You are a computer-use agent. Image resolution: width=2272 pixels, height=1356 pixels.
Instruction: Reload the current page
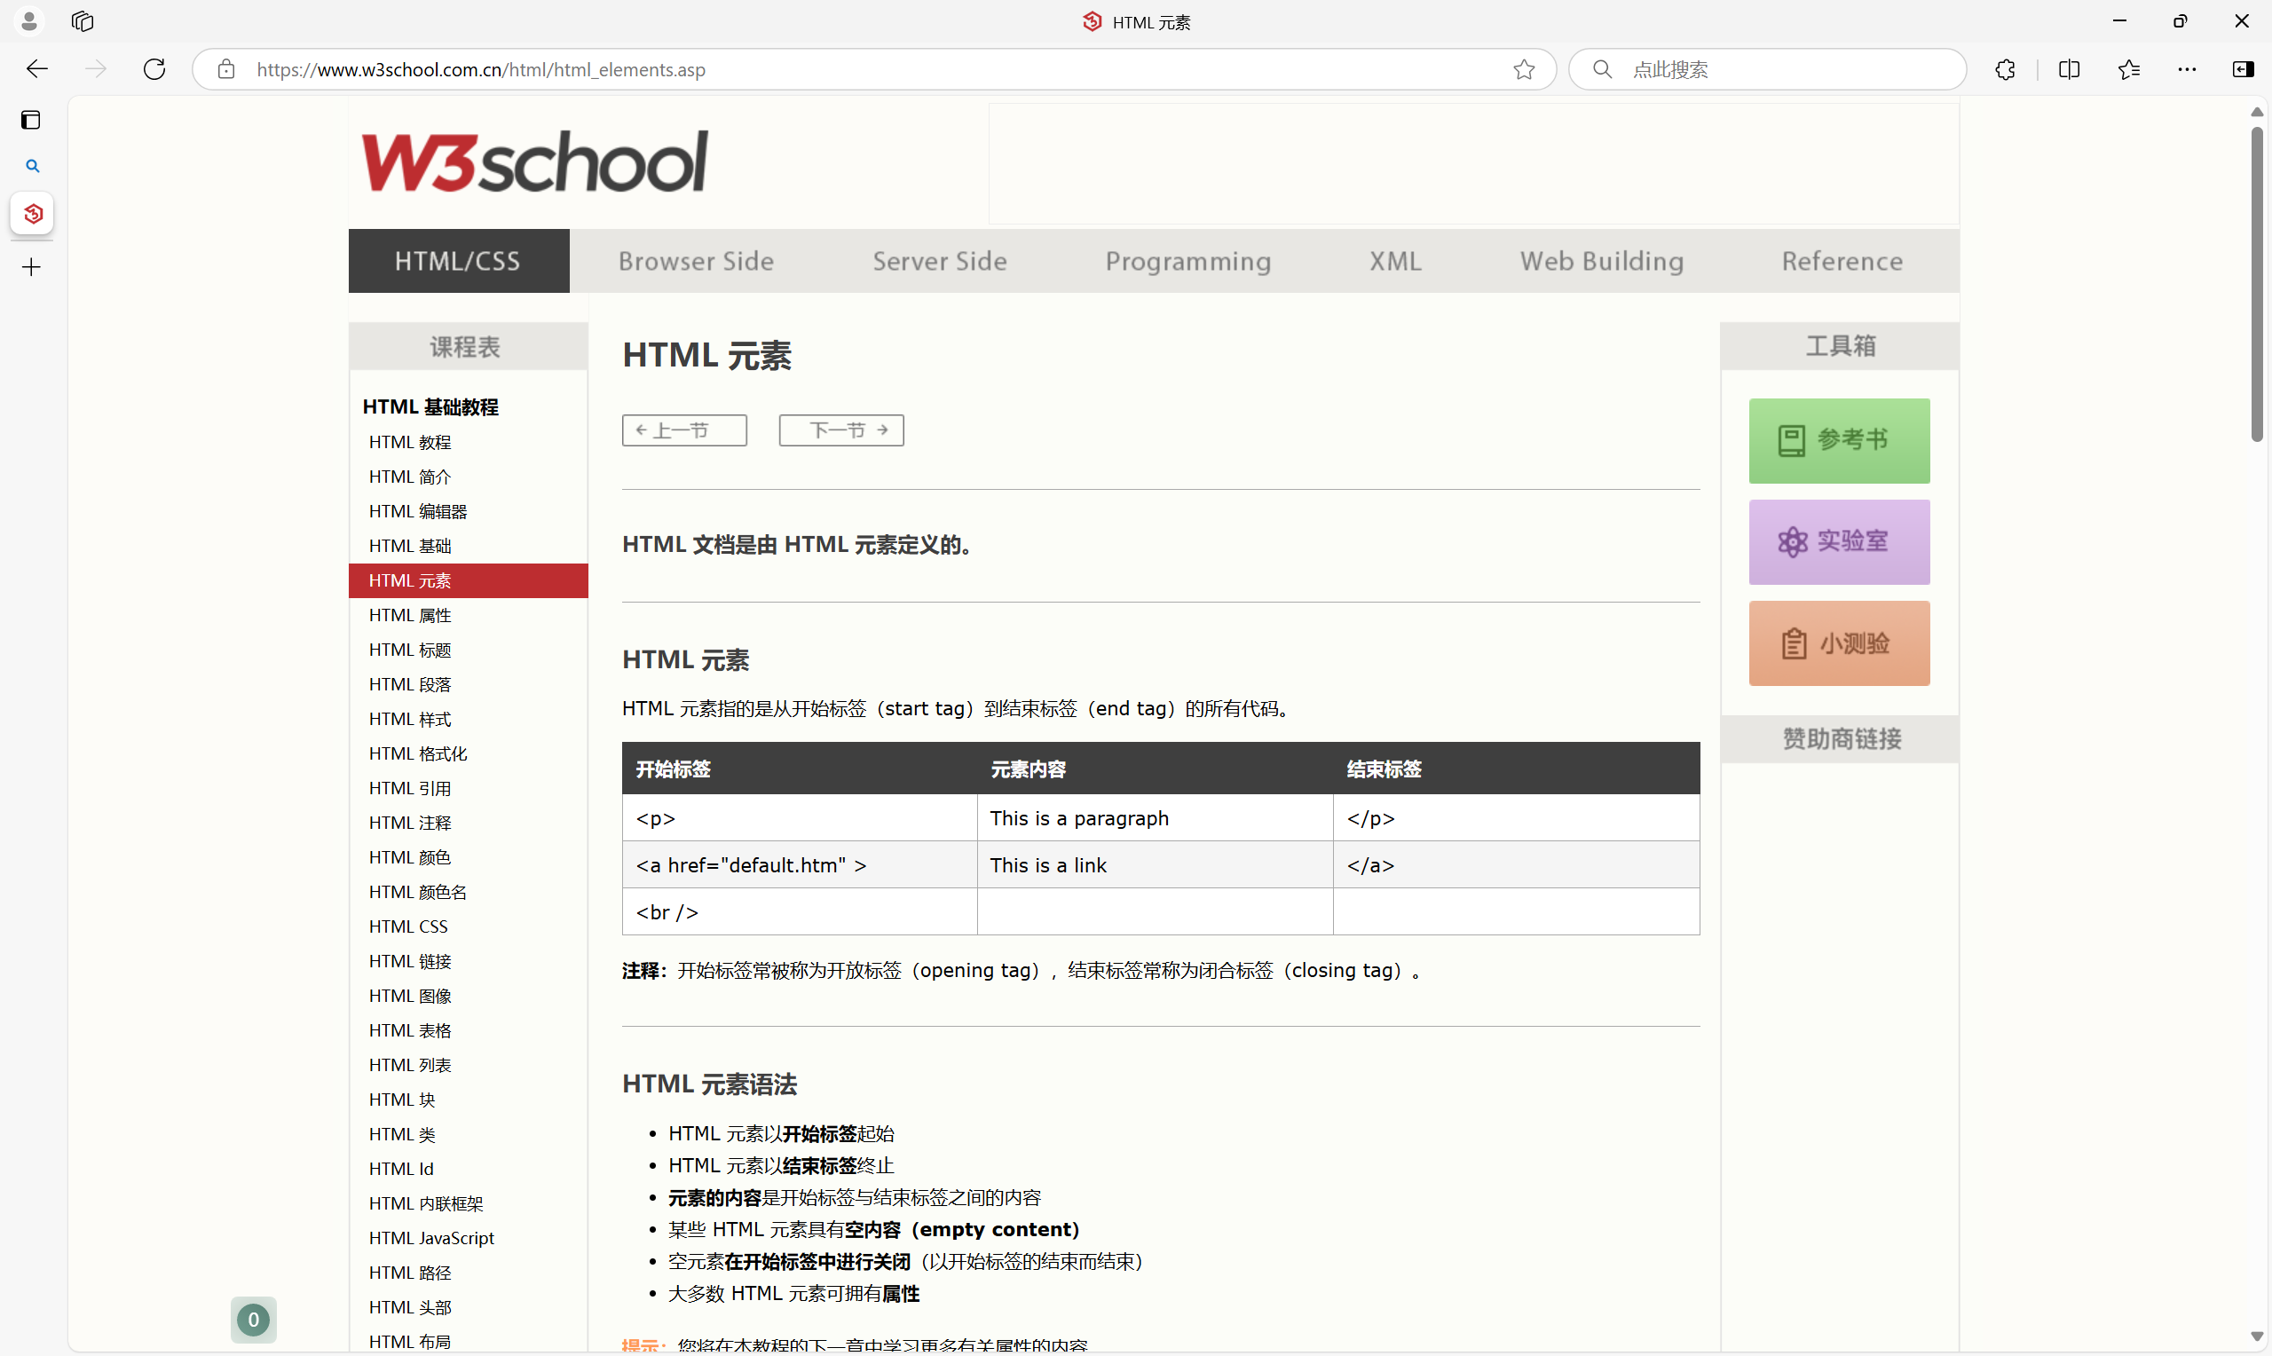[x=154, y=69]
